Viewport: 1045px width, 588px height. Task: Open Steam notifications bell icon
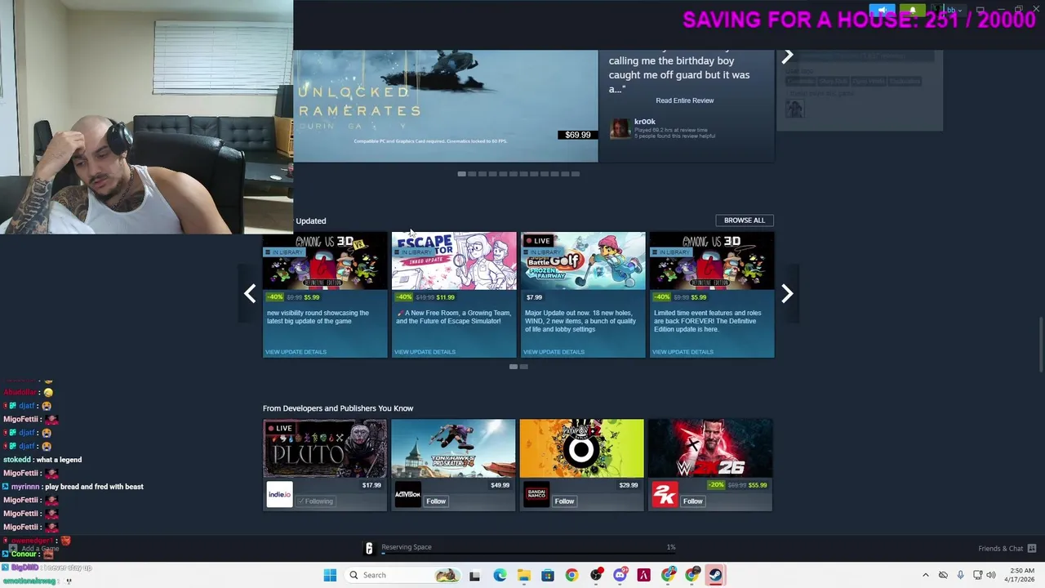click(x=912, y=11)
